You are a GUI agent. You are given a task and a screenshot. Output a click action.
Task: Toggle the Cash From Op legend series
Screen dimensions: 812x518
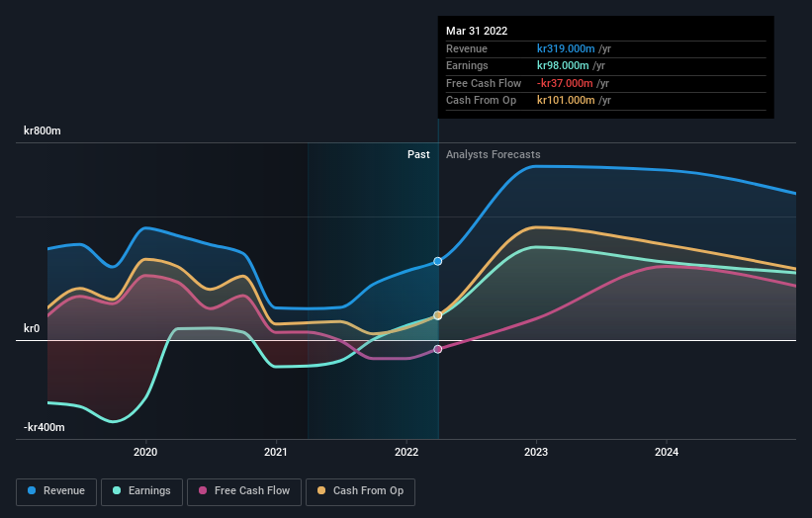[360, 491]
